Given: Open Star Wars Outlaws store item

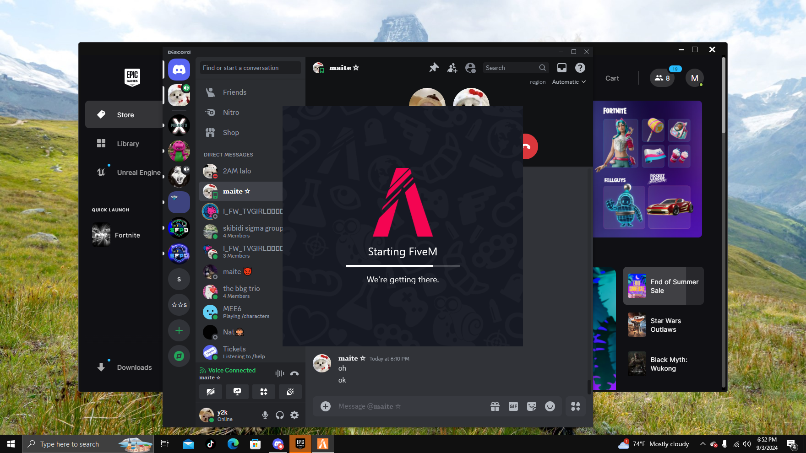Looking at the screenshot, I should 664,325.
